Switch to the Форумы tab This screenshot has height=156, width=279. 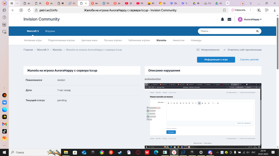[50, 31]
